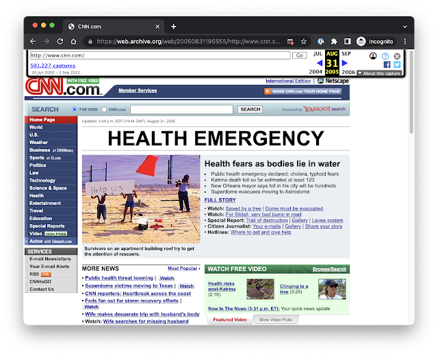Click Watch beside Public health threat looming
The width and height of the screenshot is (438, 356).
167,278
